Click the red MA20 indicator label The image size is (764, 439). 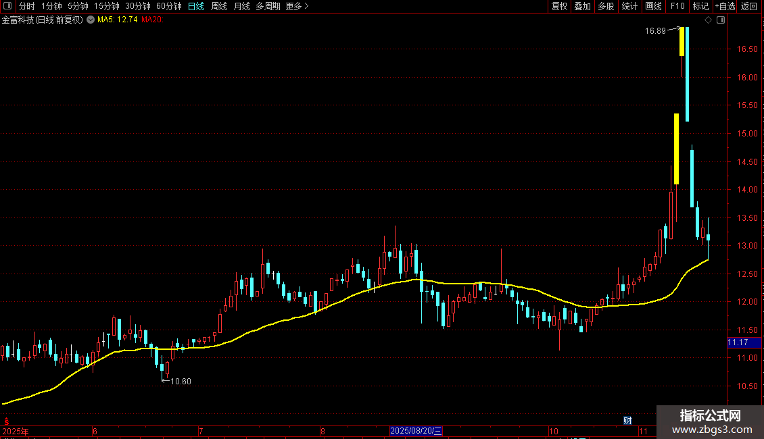152,20
